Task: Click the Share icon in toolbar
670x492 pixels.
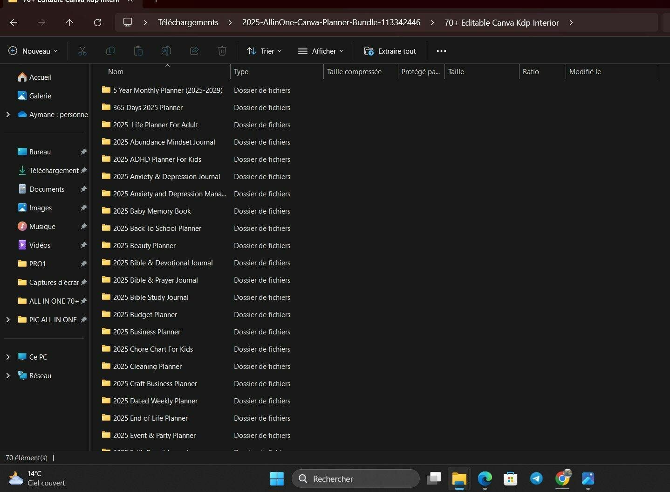Action: point(194,51)
